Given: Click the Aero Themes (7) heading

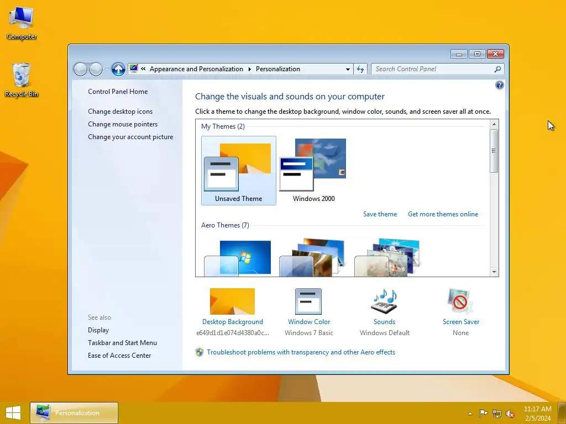Looking at the screenshot, I should point(225,225).
